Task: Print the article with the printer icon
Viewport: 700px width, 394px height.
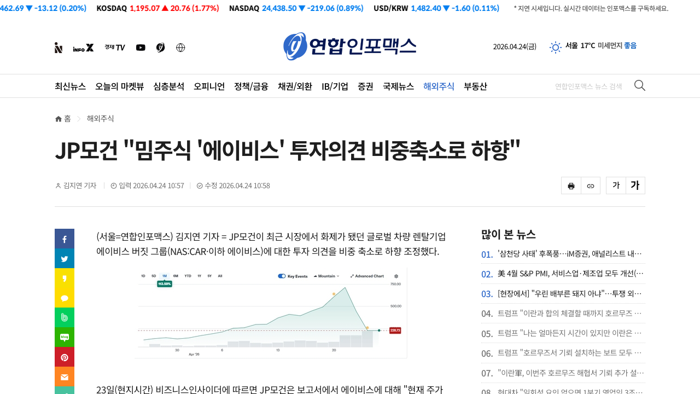Action: 571,186
